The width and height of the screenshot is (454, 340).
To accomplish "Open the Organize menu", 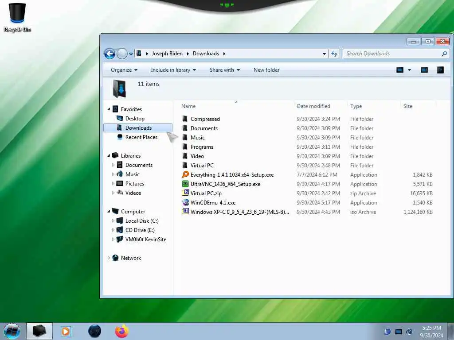I will click(x=124, y=70).
